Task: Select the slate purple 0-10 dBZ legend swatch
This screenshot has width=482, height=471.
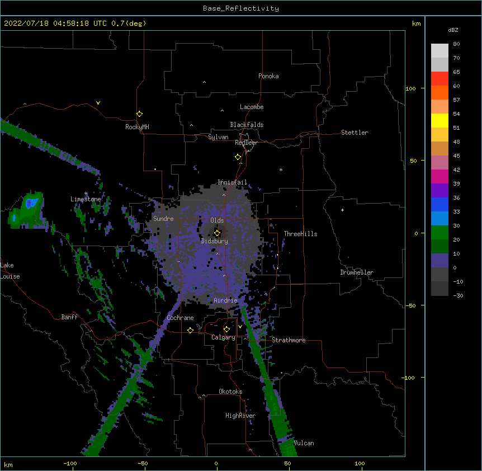Action: click(x=440, y=261)
